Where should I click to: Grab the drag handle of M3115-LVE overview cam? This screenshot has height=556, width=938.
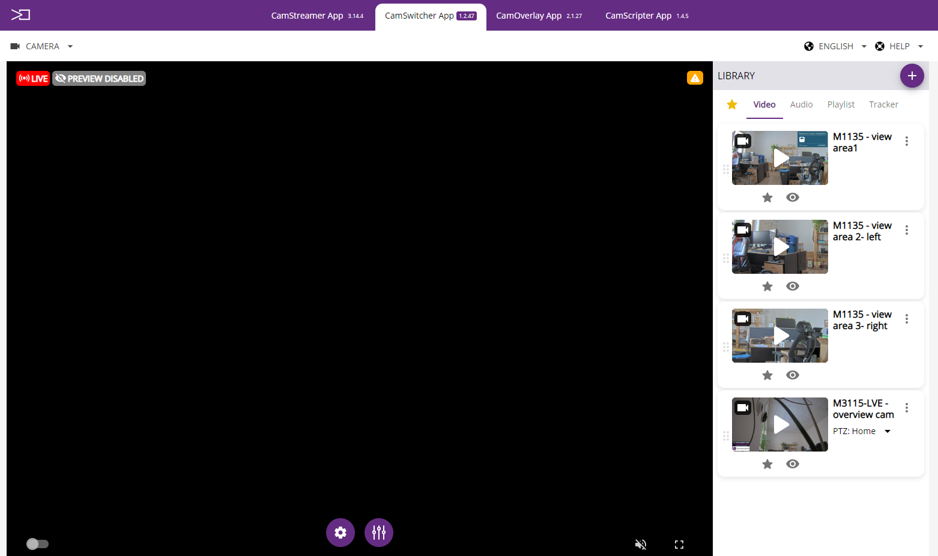(726, 436)
